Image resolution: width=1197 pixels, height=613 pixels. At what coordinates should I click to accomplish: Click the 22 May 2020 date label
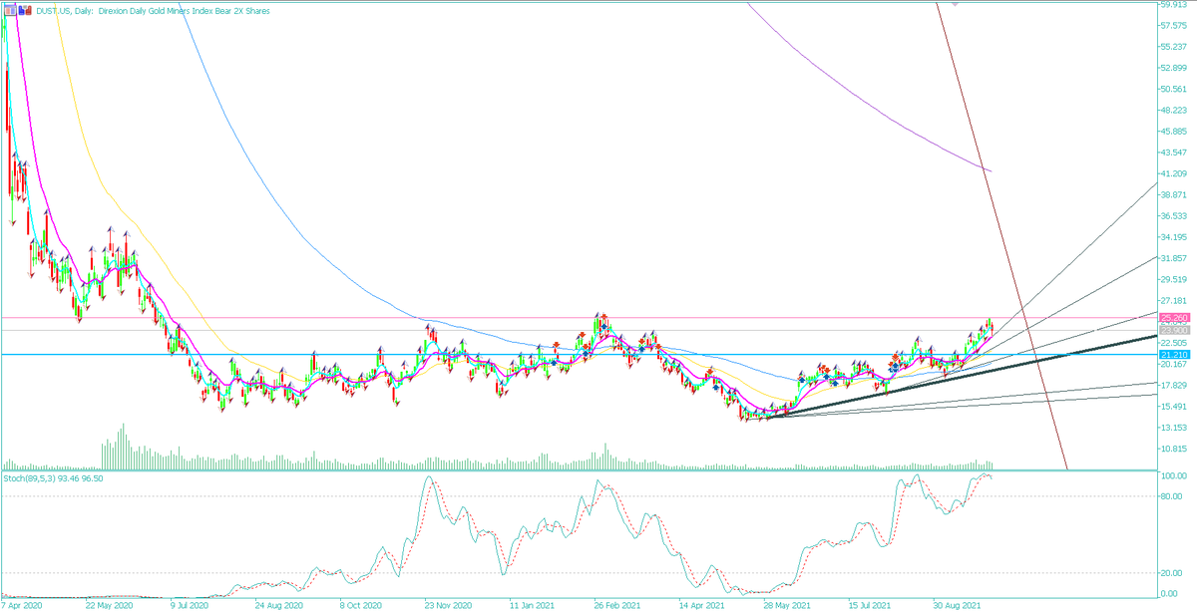pos(109,605)
